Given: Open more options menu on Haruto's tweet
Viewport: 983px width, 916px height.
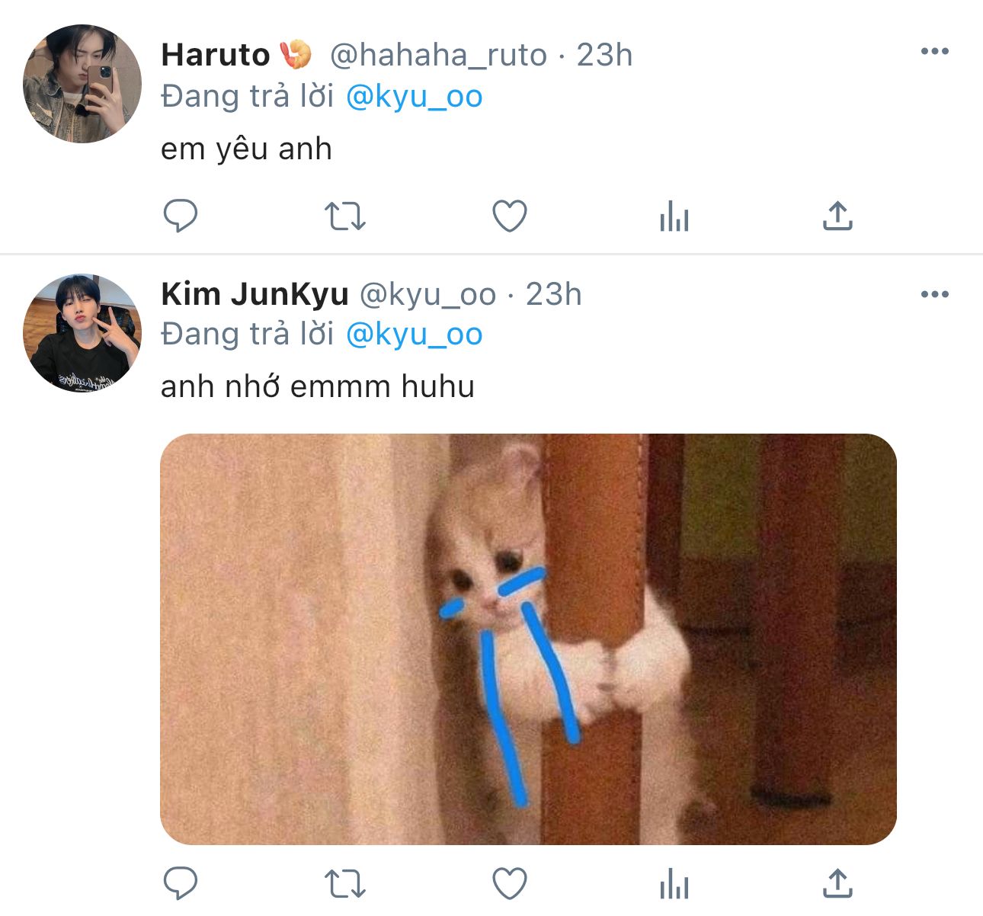Looking at the screenshot, I should [935, 51].
